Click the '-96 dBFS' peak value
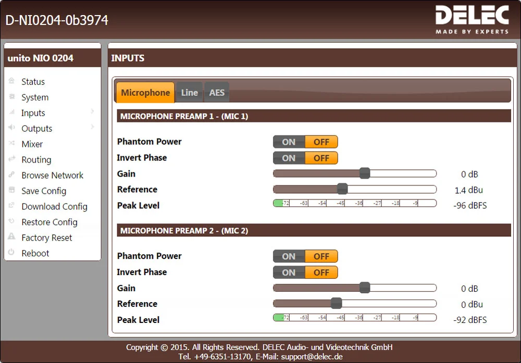The width and height of the screenshot is (521, 363). click(x=470, y=206)
